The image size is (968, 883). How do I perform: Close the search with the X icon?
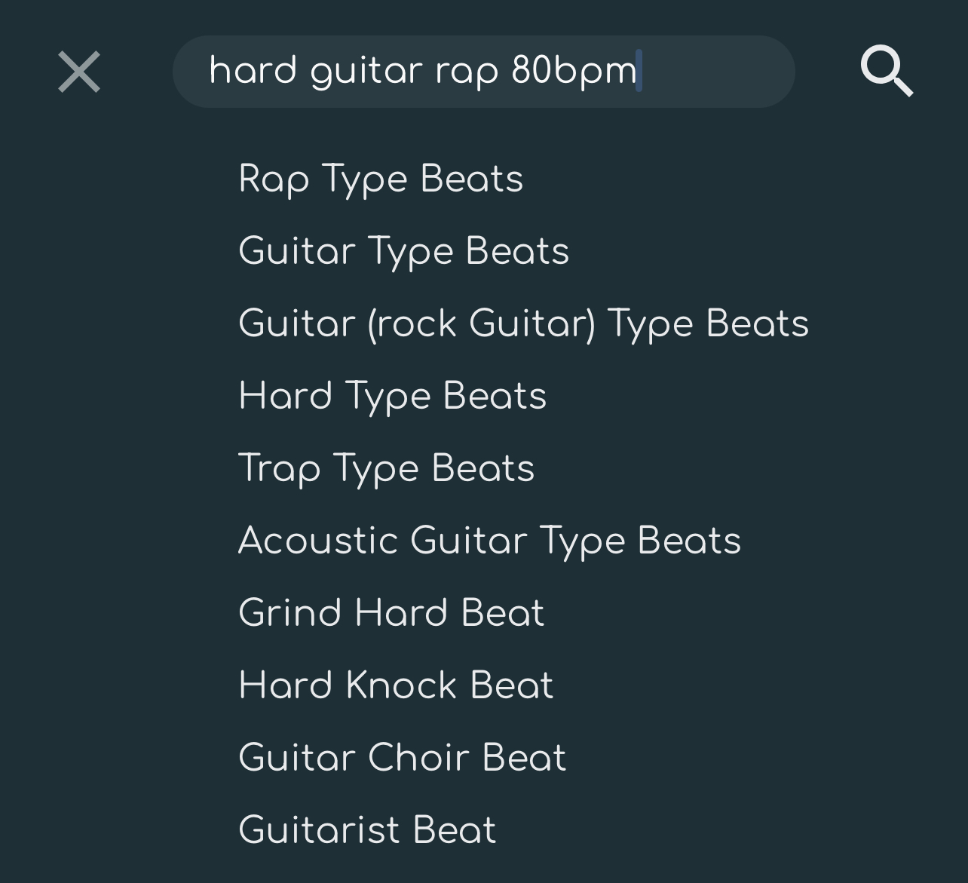[x=79, y=72]
